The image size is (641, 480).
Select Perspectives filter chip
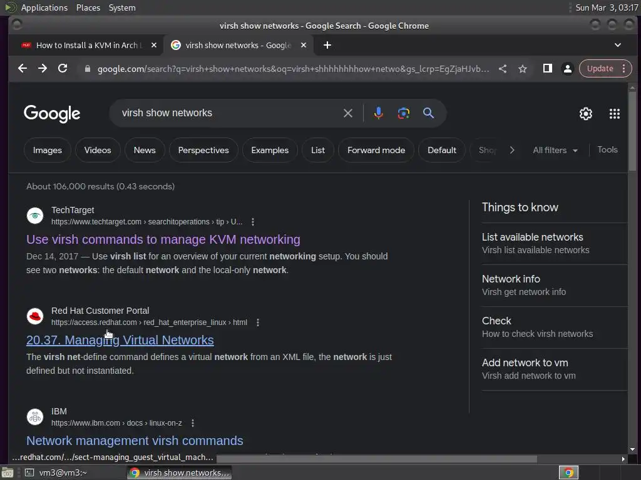[203, 150]
